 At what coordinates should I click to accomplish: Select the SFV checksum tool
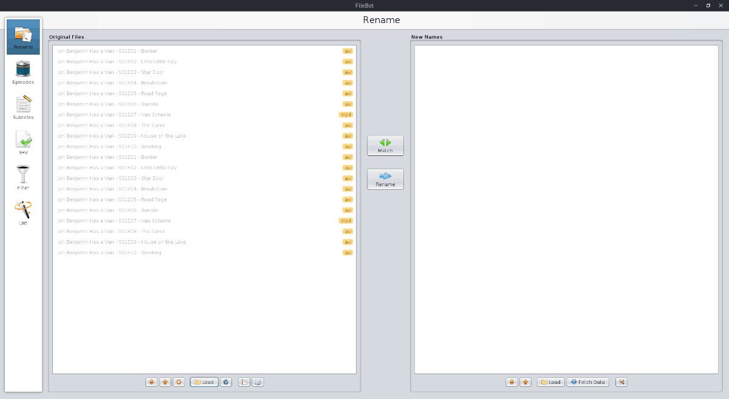coord(22,142)
